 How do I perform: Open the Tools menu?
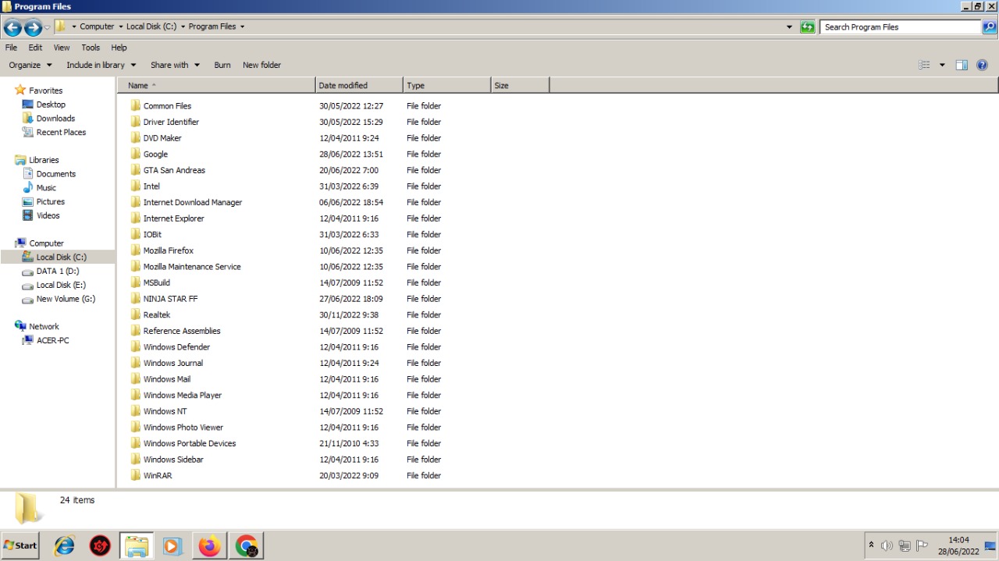(91, 48)
